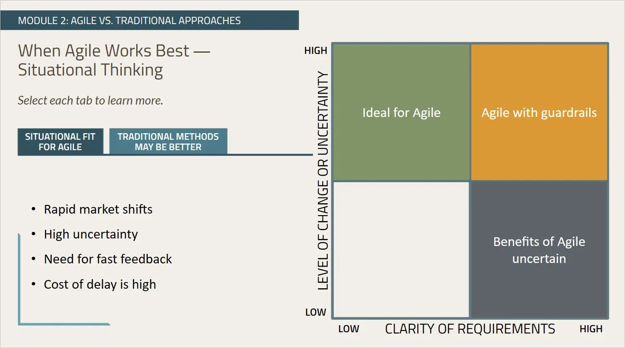Select the green Ideal for Agile quadrant

click(x=401, y=112)
